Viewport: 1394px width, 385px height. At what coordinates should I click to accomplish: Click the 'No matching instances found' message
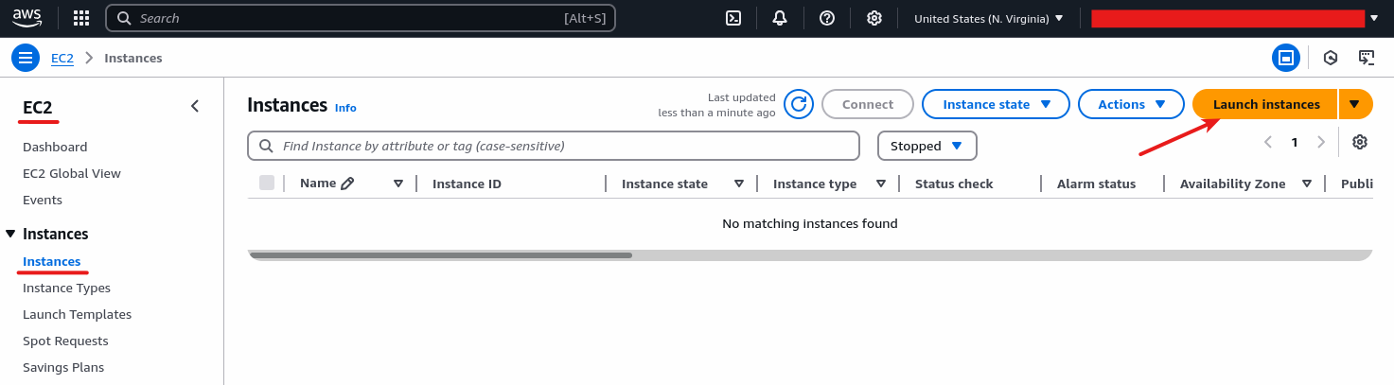pyautogui.click(x=810, y=223)
